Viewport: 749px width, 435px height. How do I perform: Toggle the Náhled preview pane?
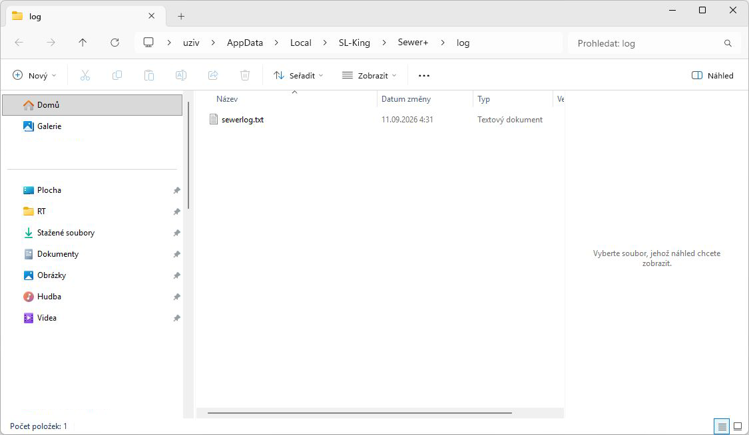pos(712,75)
